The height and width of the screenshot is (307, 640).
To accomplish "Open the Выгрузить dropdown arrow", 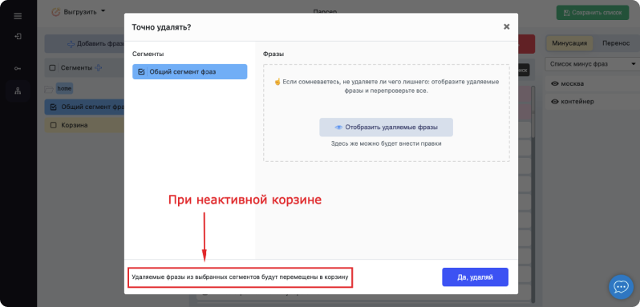I will pos(103,11).
